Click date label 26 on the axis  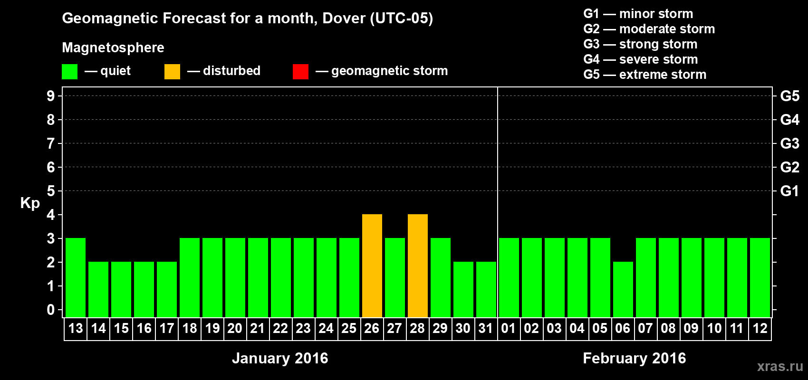[x=372, y=329]
